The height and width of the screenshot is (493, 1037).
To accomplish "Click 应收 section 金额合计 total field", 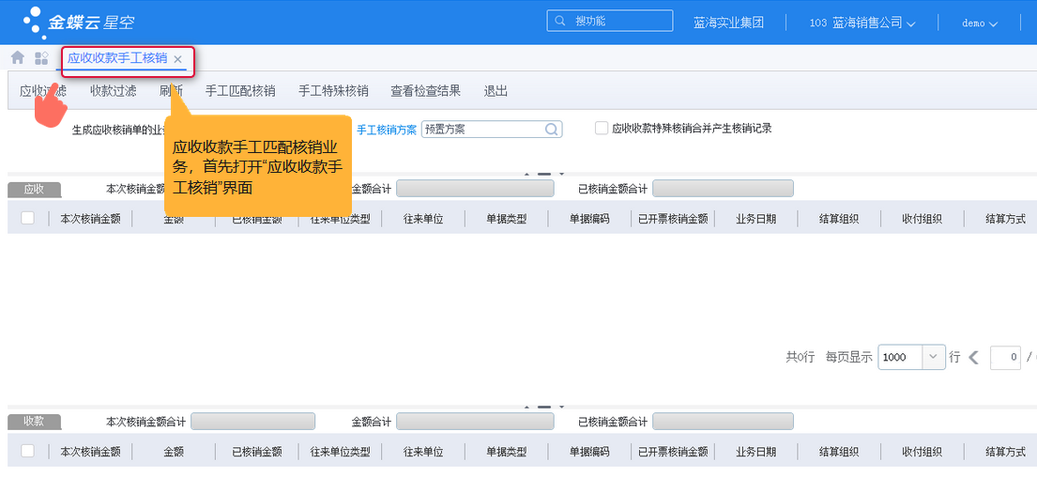I will click(x=475, y=189).
